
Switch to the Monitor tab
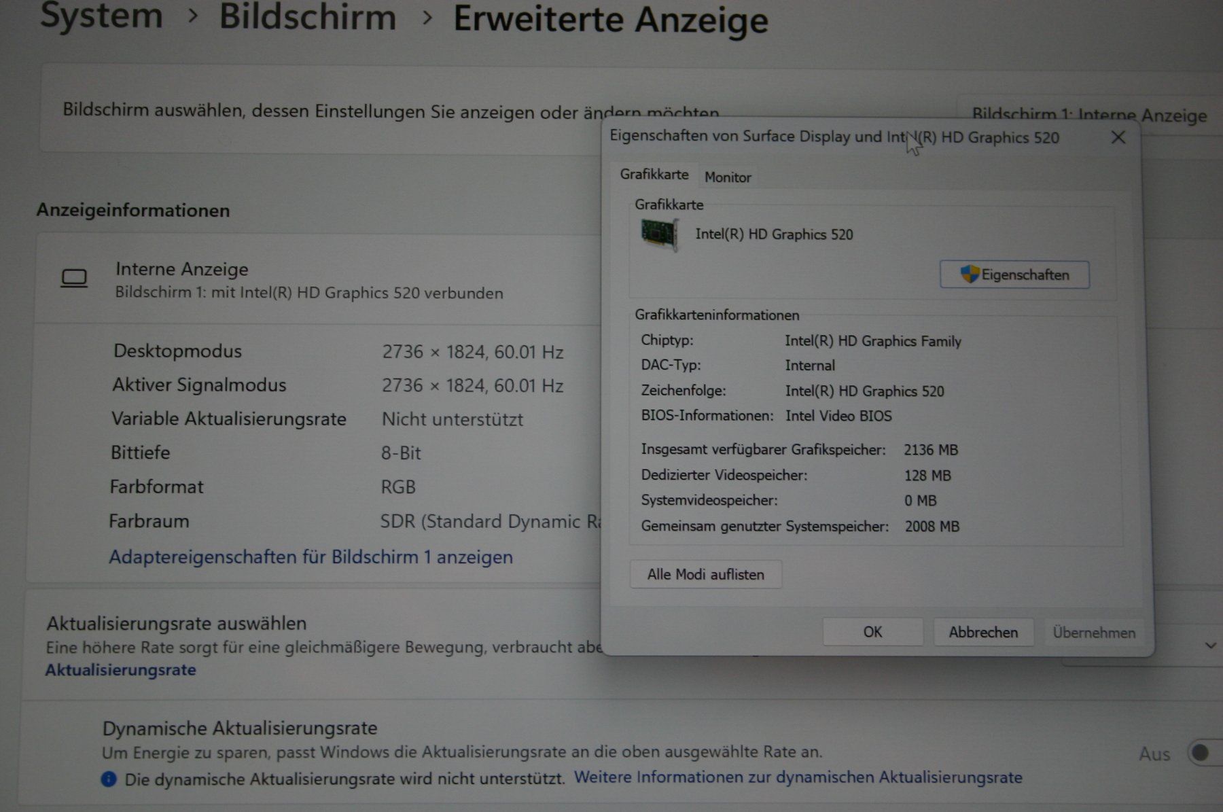coord(728,177)
